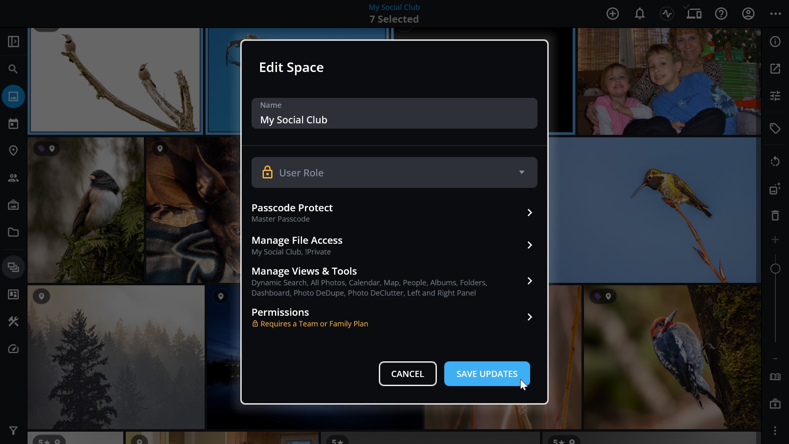Open the User Role dropdown
Image resolution: width=789 pixels, height=444 pixels.
point(394,173)
